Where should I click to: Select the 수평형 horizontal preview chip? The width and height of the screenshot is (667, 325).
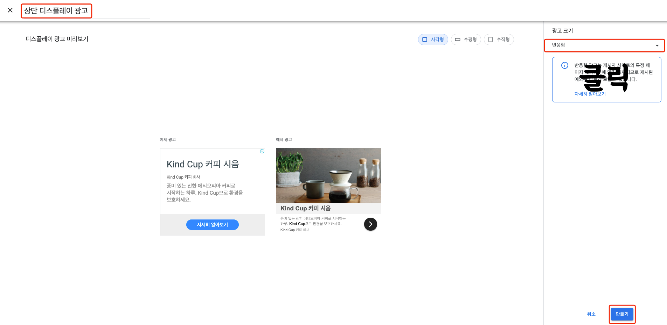click(466, 39)
